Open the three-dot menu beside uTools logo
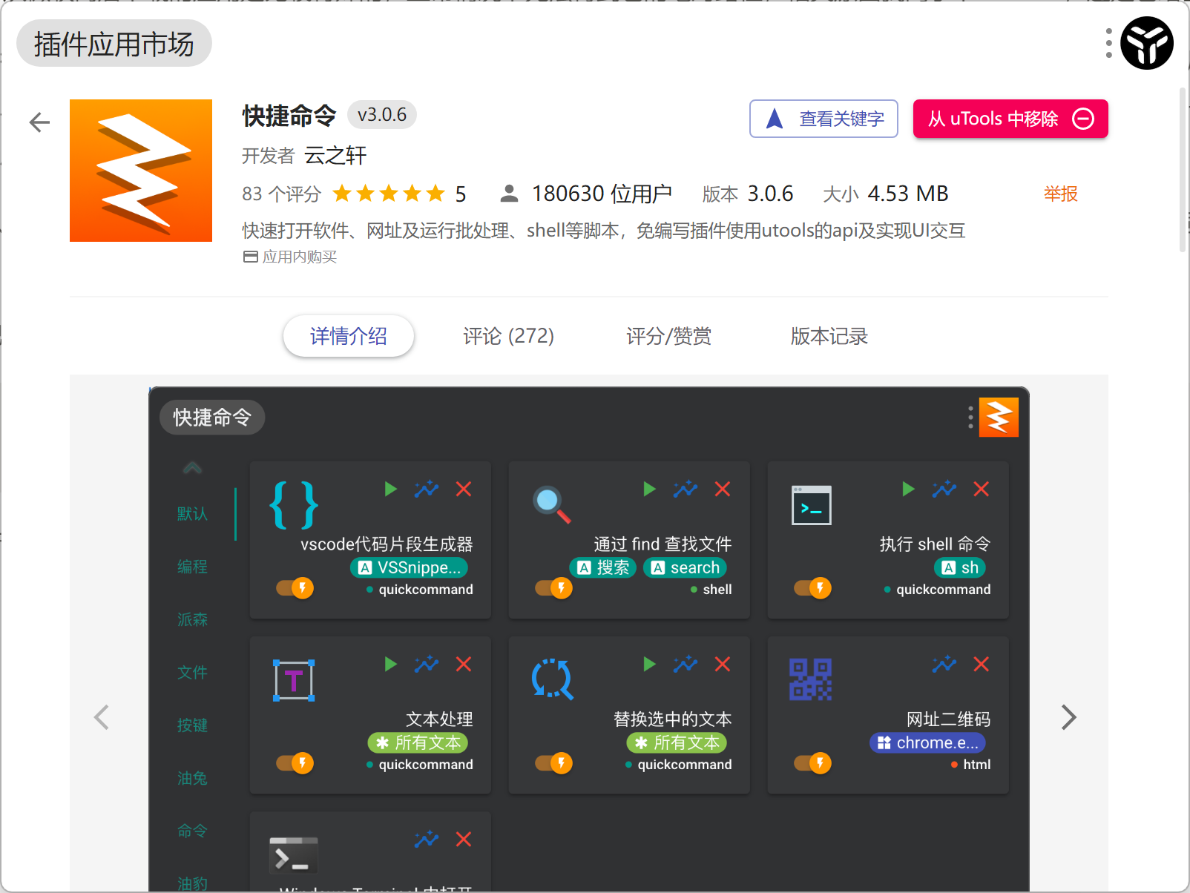1190x893 pixels. 1108,43
